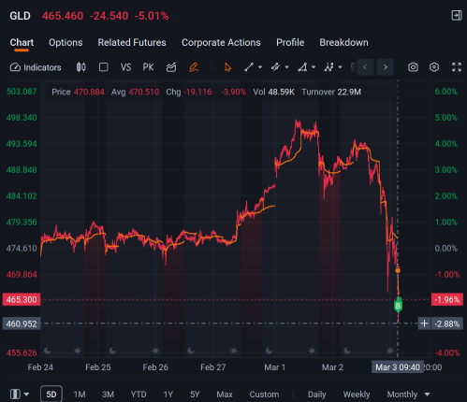The height and width of the screenshot is (402, 467).
Task: Select the 5Y time range
Action: tap(195, 395)
